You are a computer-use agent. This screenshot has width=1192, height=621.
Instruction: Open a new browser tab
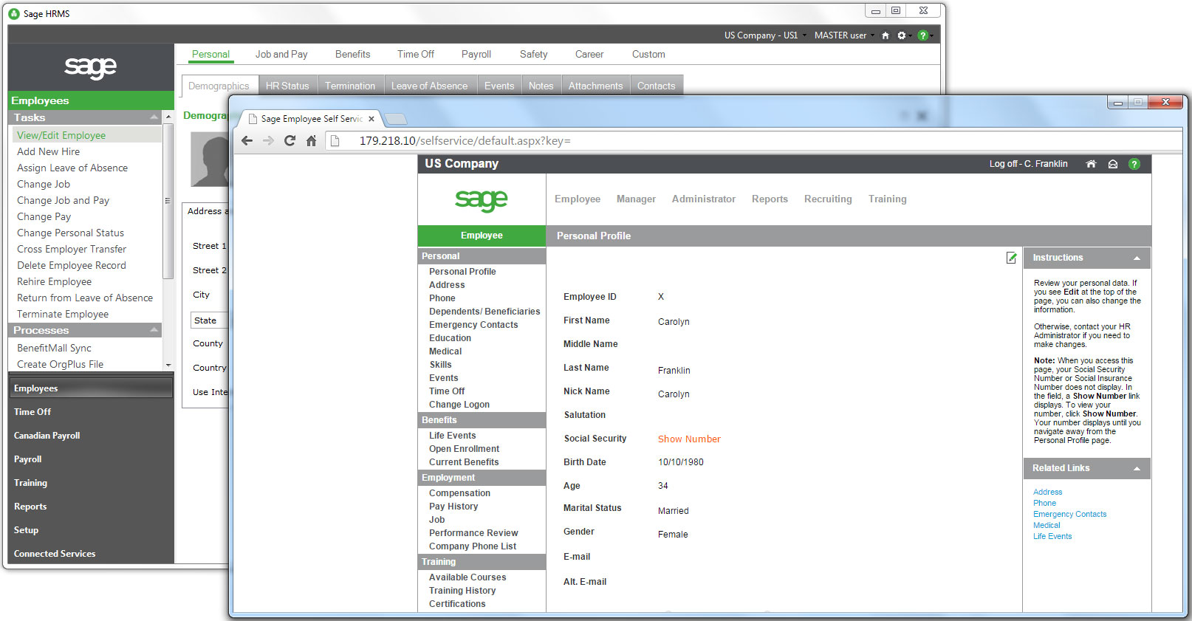(x=396, y=119)
